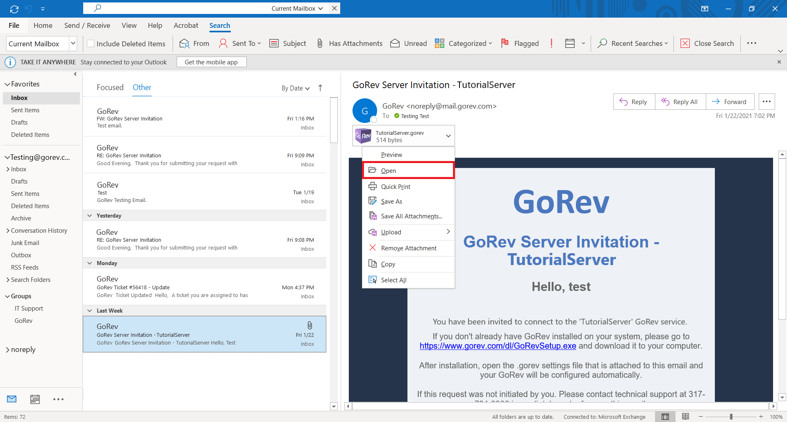Click GoRev sender avatar circle
The height and width of the screenshot is (422, 787).
pos(364,111)
